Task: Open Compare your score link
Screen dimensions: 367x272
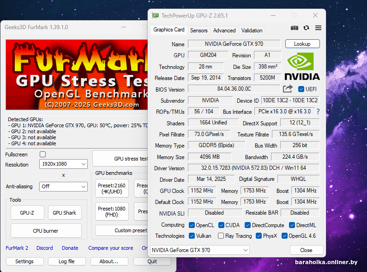Action: tap(111, 248)
